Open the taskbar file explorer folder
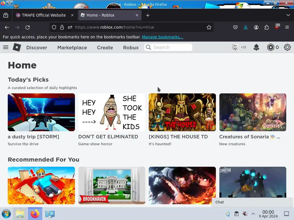294x220 pixels. (x=20, y=214)
